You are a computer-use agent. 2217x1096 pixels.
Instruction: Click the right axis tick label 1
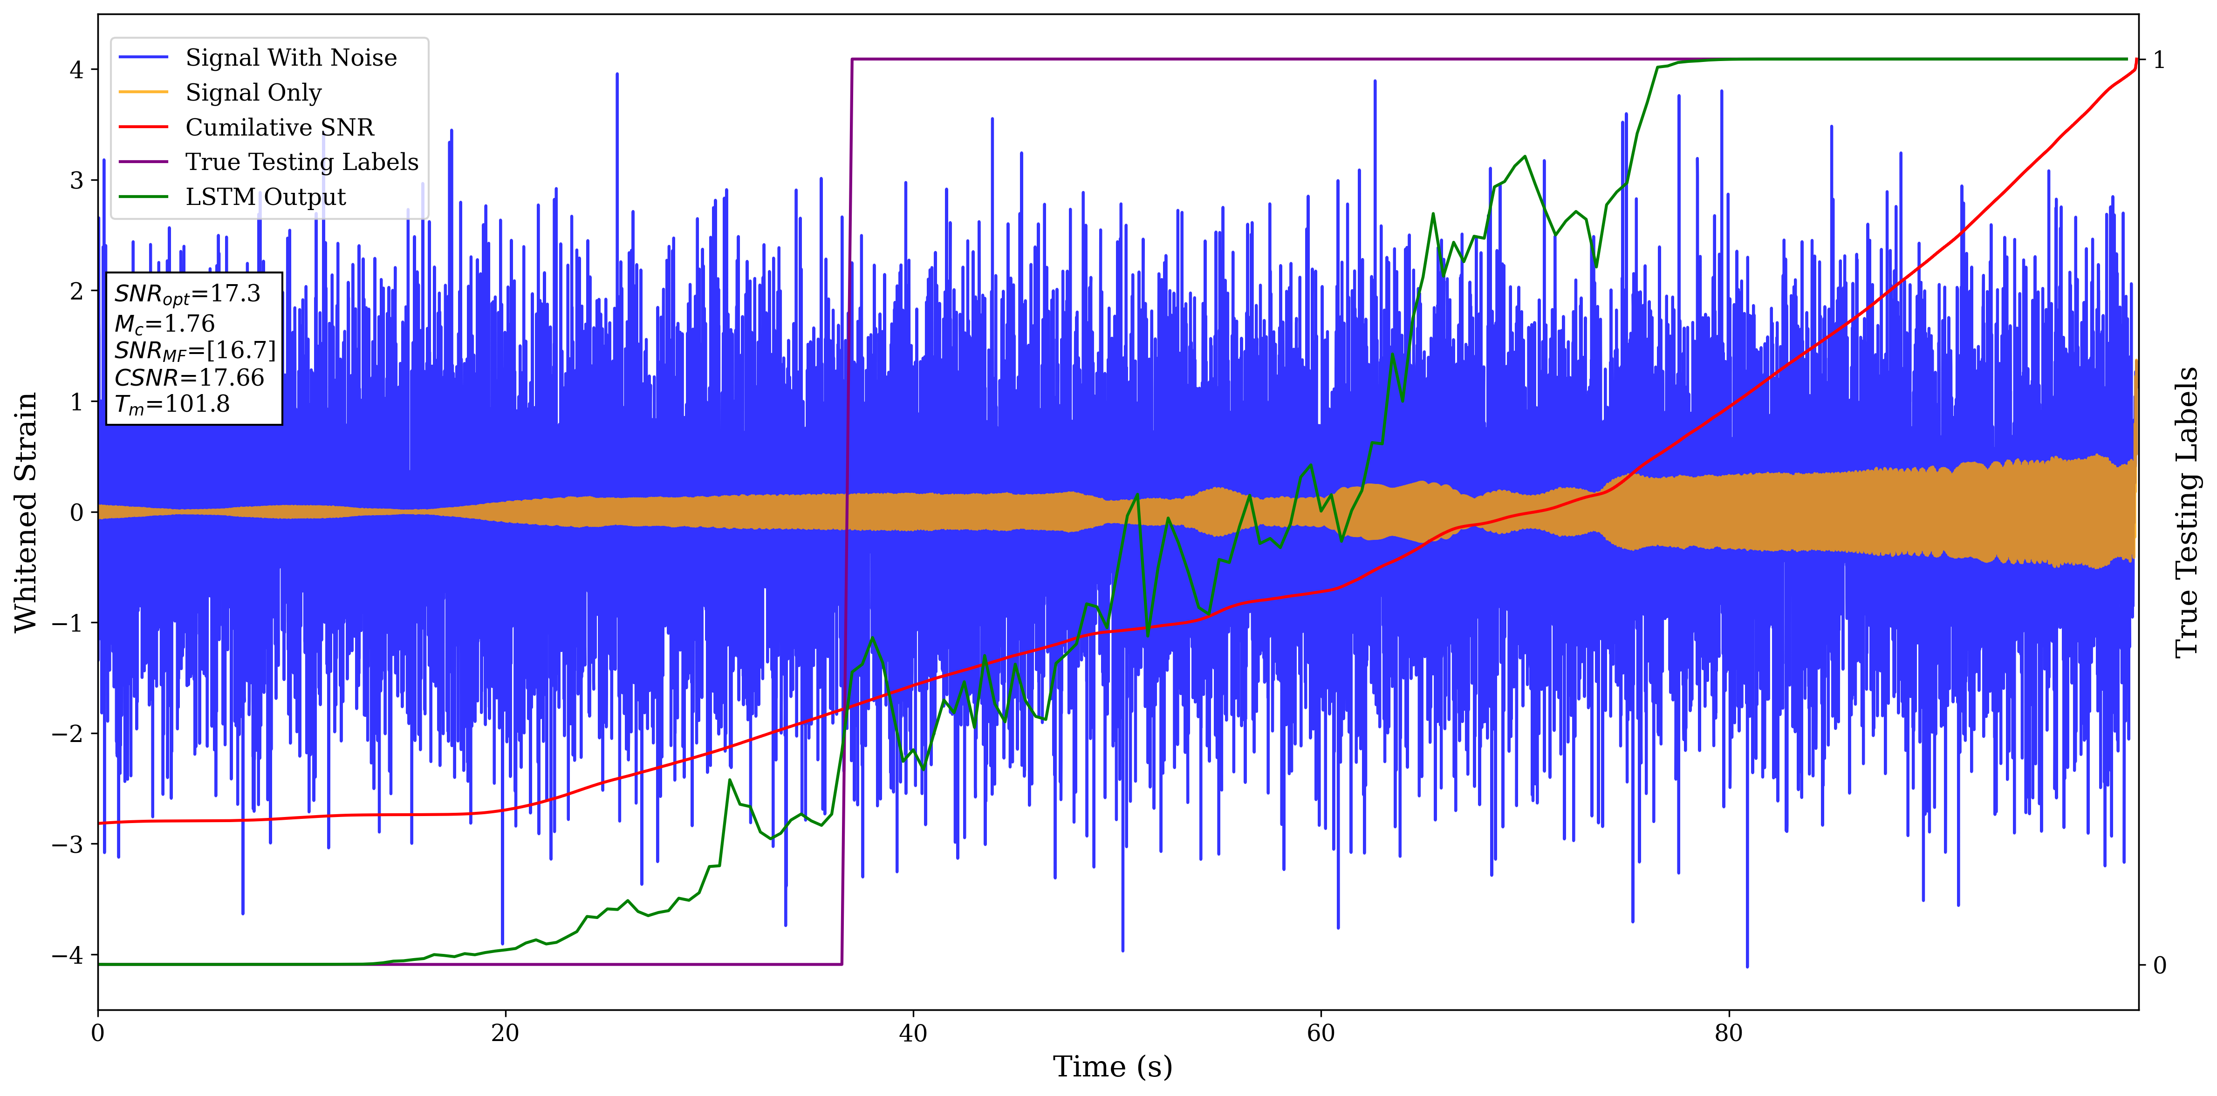(x=2158, y=60)
